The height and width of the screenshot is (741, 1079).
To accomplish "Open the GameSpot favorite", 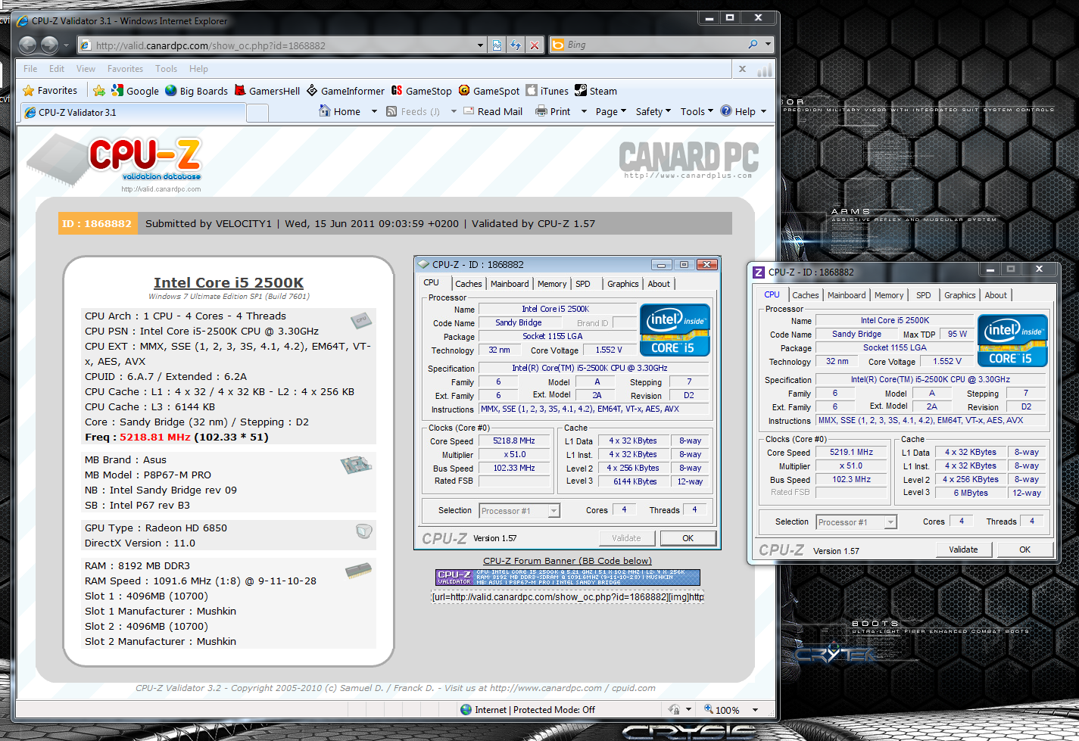I will 489,91.
